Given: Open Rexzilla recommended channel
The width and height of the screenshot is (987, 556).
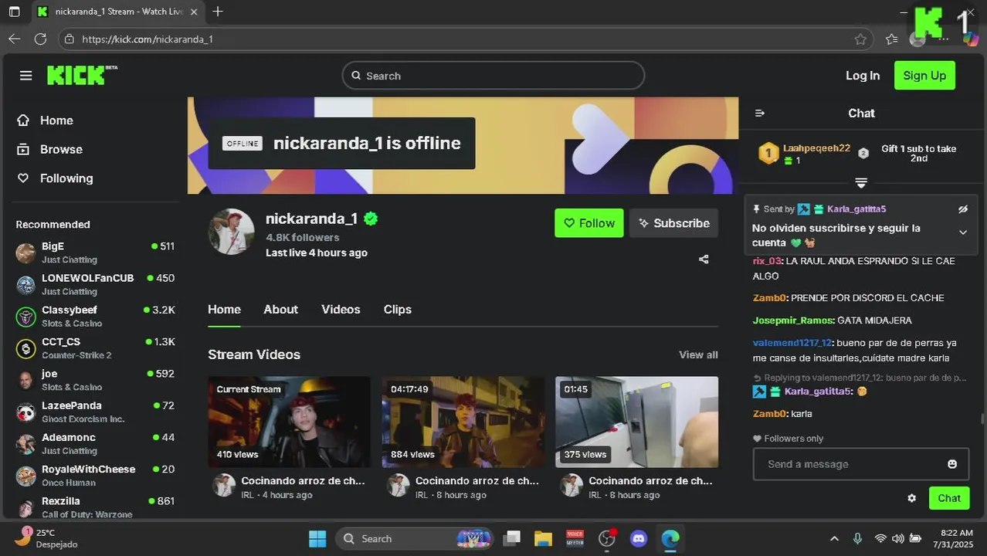Looking at the screenshot, I should pos(95,507).
